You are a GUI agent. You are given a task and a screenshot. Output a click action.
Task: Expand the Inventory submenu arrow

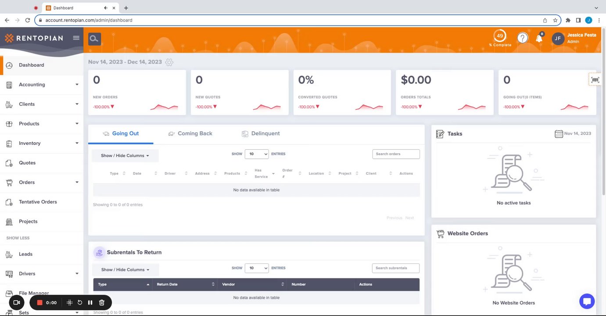(x=77, y=144)
